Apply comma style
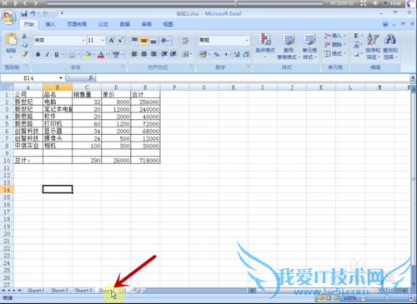The width and height of the screenshot is (417, 304). (x=226, y=54)
